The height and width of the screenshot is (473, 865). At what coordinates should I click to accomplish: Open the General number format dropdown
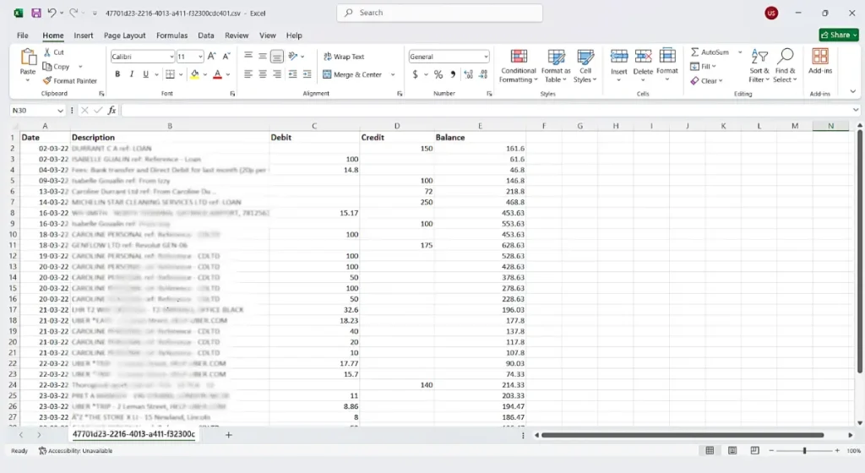click(486, 57)
